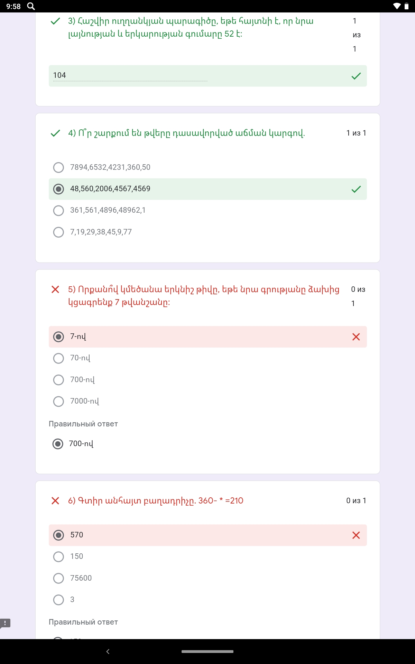
Task: Tap the green checkmark beside answer 104
Action: pos(356,76)
